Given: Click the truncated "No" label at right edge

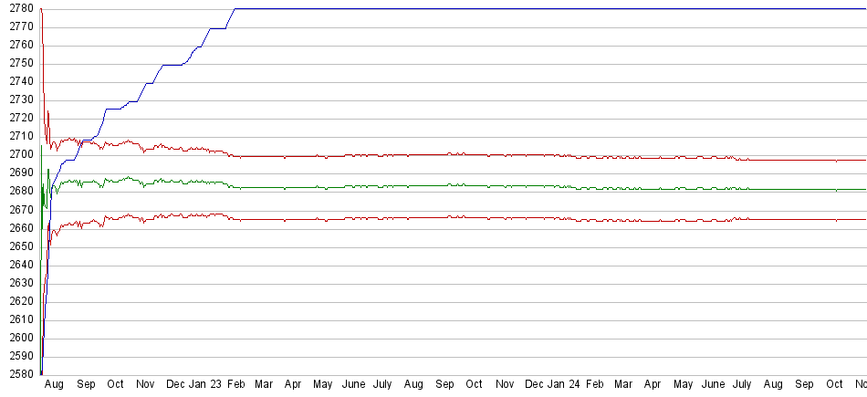Looking at the screenshot, I should coord(859,385).
